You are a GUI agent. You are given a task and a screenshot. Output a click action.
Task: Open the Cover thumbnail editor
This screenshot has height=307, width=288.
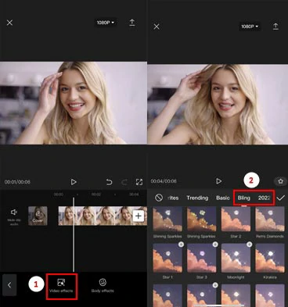38,216
